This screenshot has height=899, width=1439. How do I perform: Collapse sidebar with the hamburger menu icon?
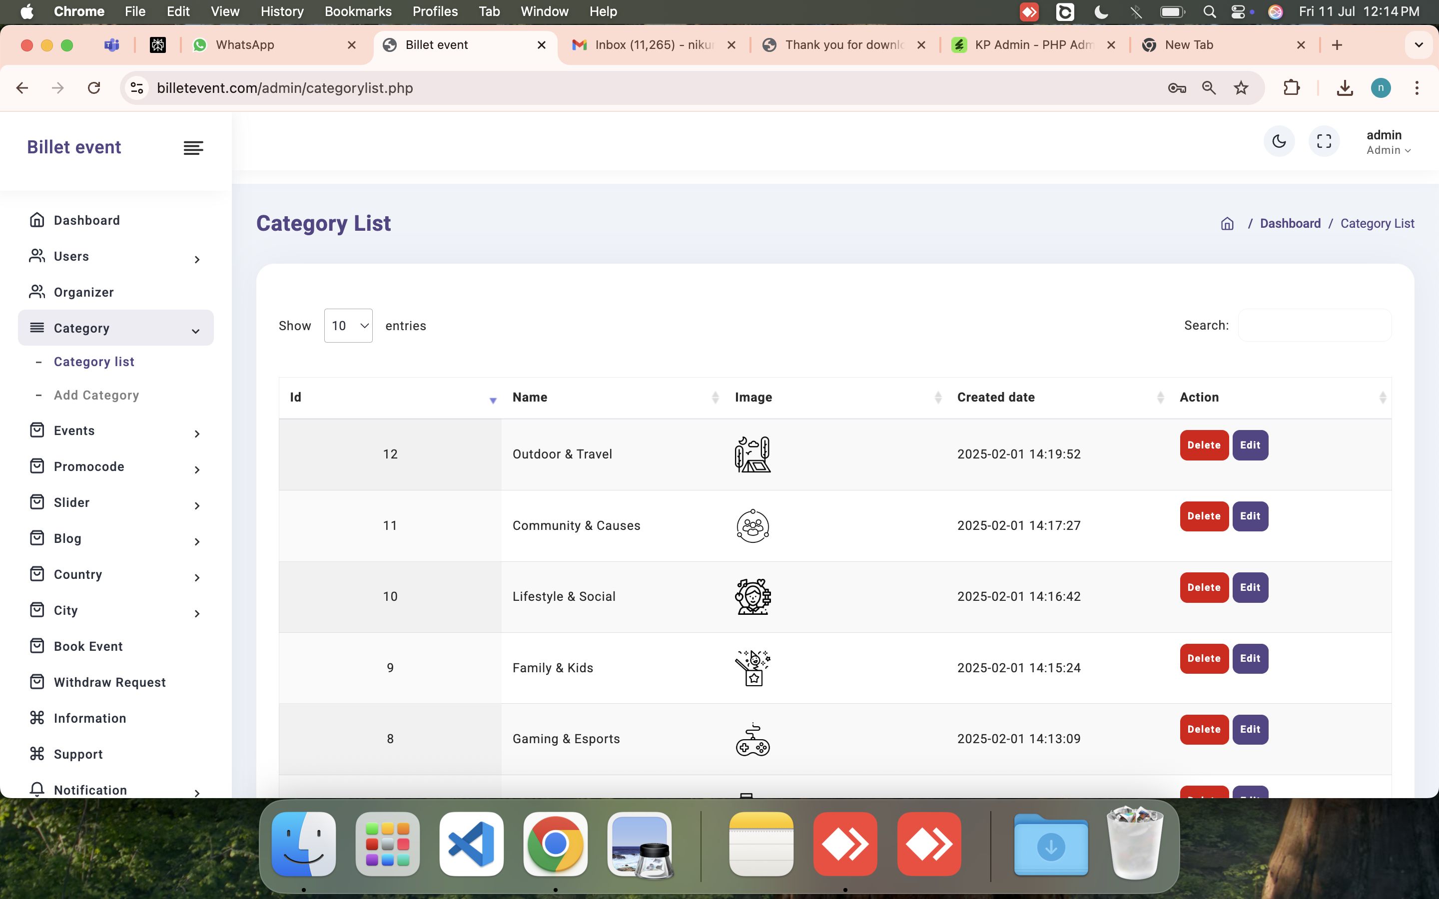pos(193,147)
